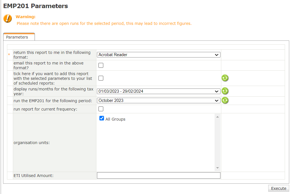Screen dimensions: 292x194
Task: Click the EMP201 Parameters page heading
Action: click(35, 6)
